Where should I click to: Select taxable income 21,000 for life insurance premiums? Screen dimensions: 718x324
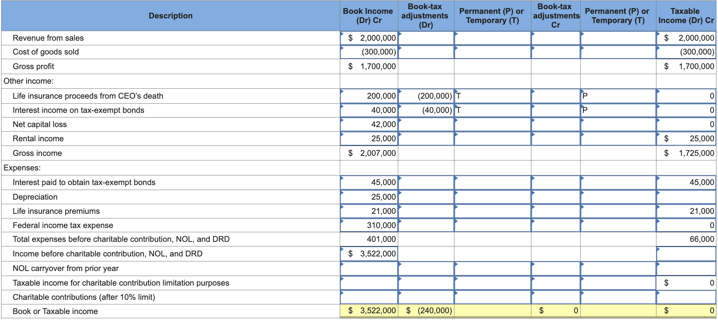(686, 211)
